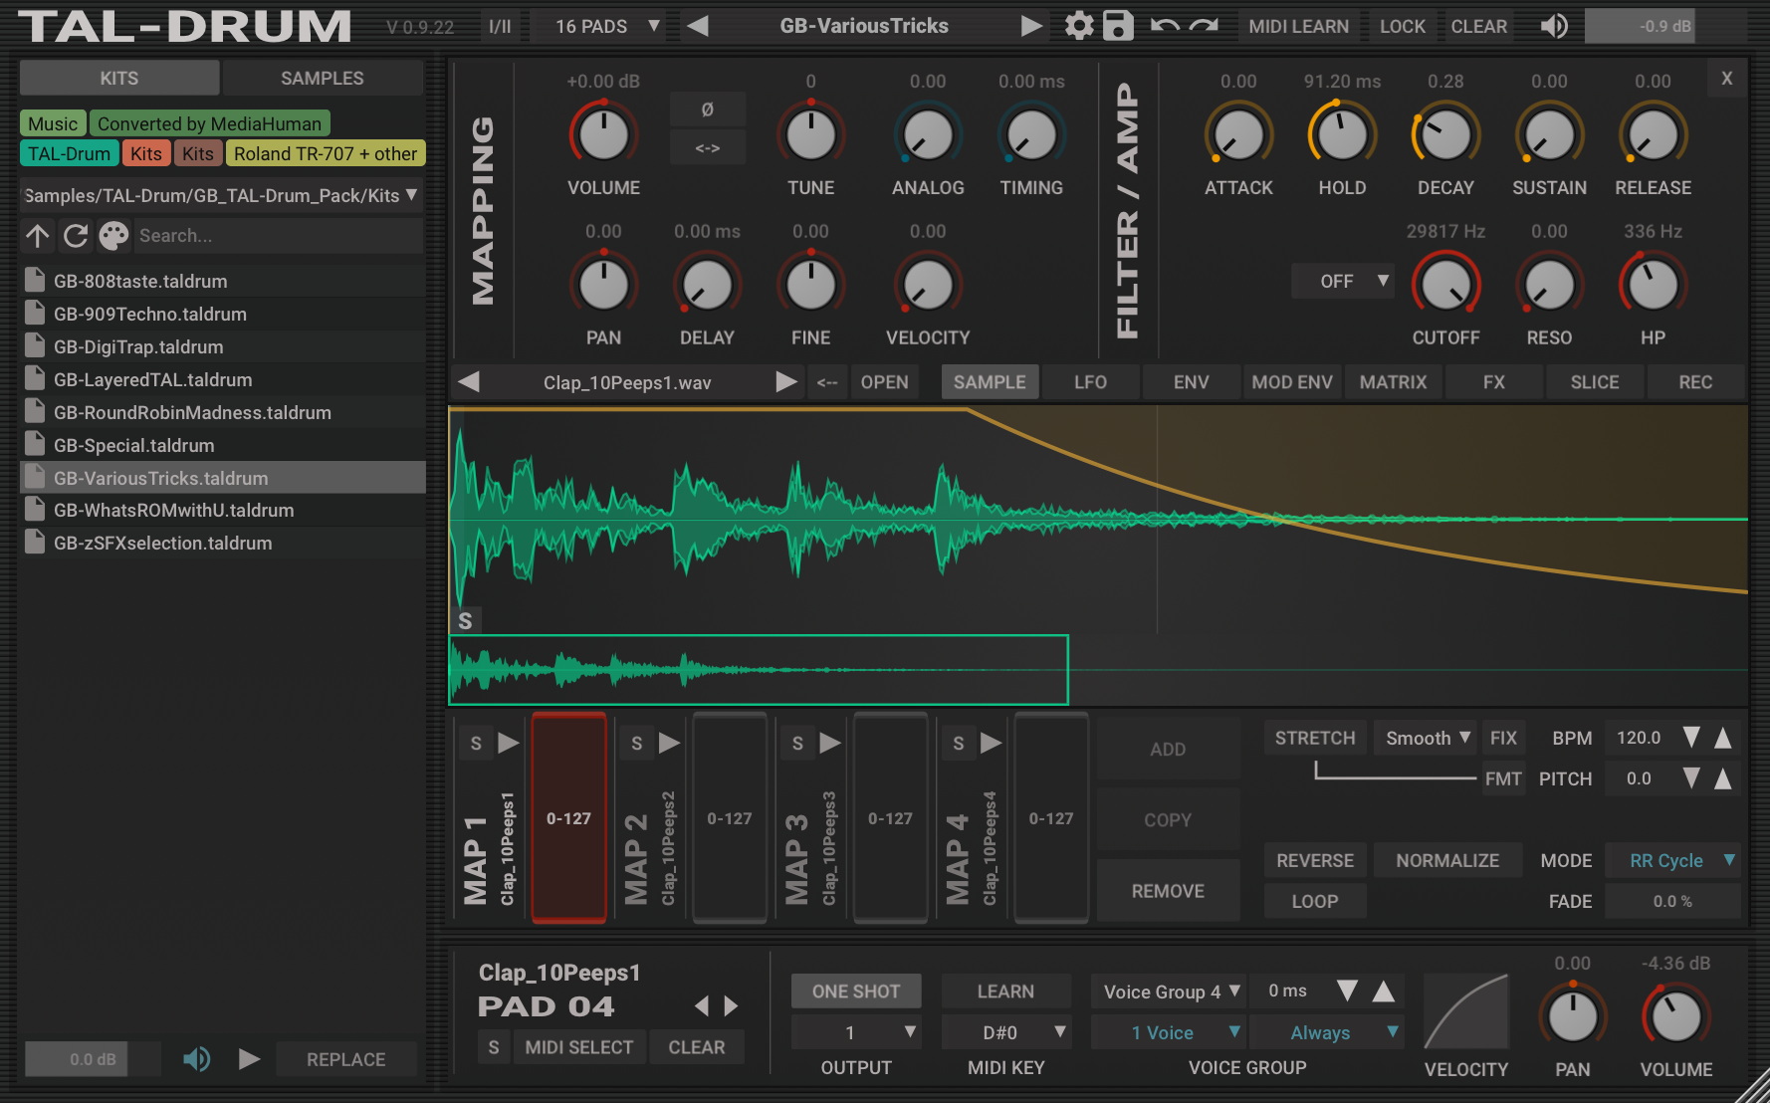
Task: Click the CUTOFF filter knob
Action: point(1445,286)
